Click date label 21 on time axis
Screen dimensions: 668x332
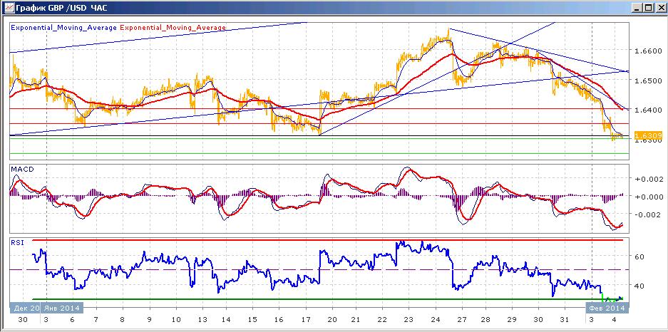click(x=355, y=320)
